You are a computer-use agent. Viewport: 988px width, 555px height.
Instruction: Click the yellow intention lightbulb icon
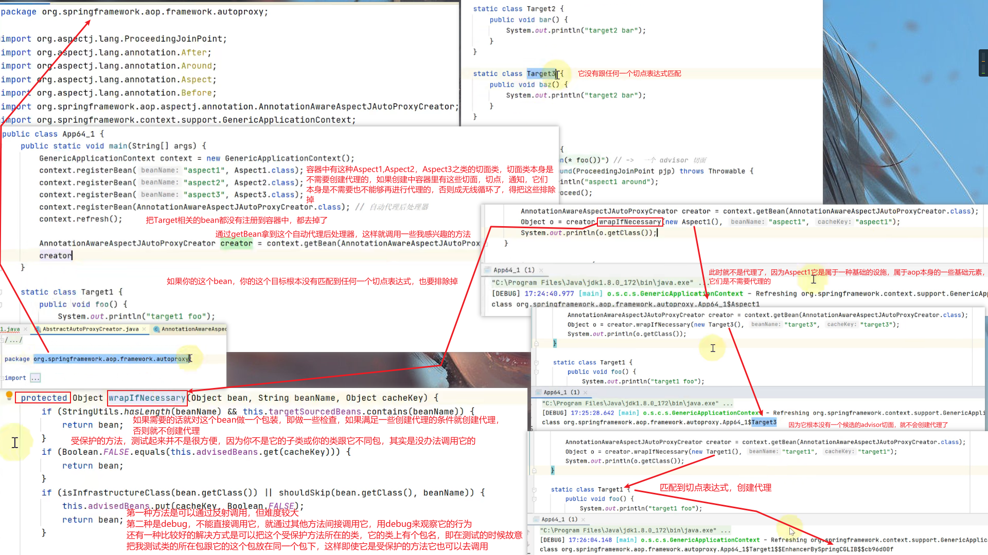[x=9, y=395]
